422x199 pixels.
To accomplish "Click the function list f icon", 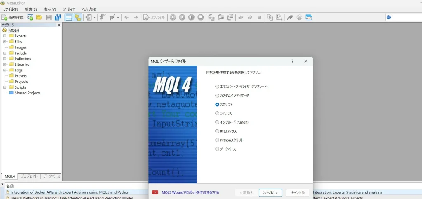I will 112,17.
